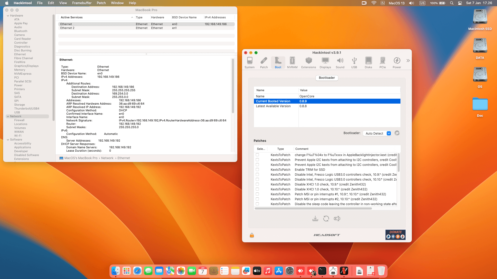
Task: Open the Bootloader Auto Detect dropdown
Action: 377,134
